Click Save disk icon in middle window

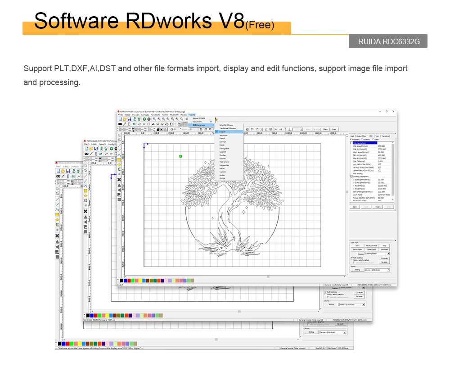tap(96, 149)
